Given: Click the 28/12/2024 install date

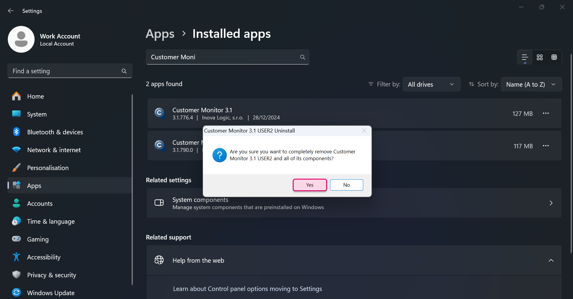Looking at the screenshot, I should tap(266, 118).
